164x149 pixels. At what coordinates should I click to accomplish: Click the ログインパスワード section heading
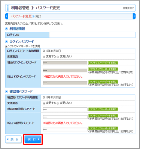[22, 42]
